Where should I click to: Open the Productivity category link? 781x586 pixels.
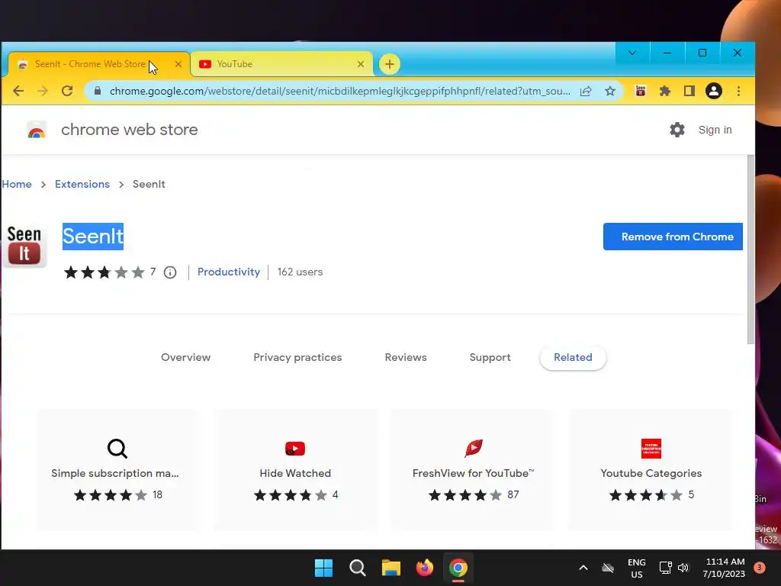(x=229, y=272)
